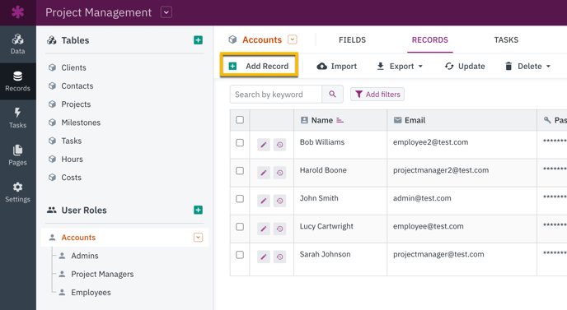This screenshot has height=310, width=567.
Task: Edit Bob Williams record pencil icon
Action: pos(264,145)
